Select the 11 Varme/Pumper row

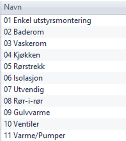(x=63, y=135)
